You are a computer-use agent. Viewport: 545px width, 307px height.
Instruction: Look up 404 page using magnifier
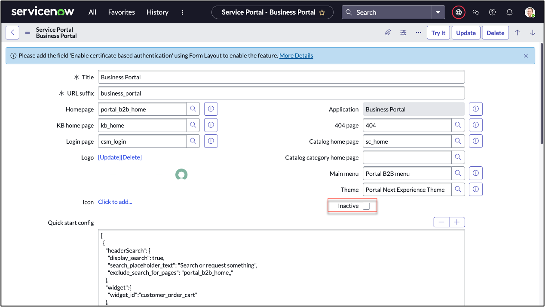pyautogui.click(x=458, y=125)
